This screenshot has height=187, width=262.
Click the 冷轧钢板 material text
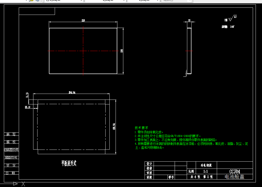(x=206, y=165)
